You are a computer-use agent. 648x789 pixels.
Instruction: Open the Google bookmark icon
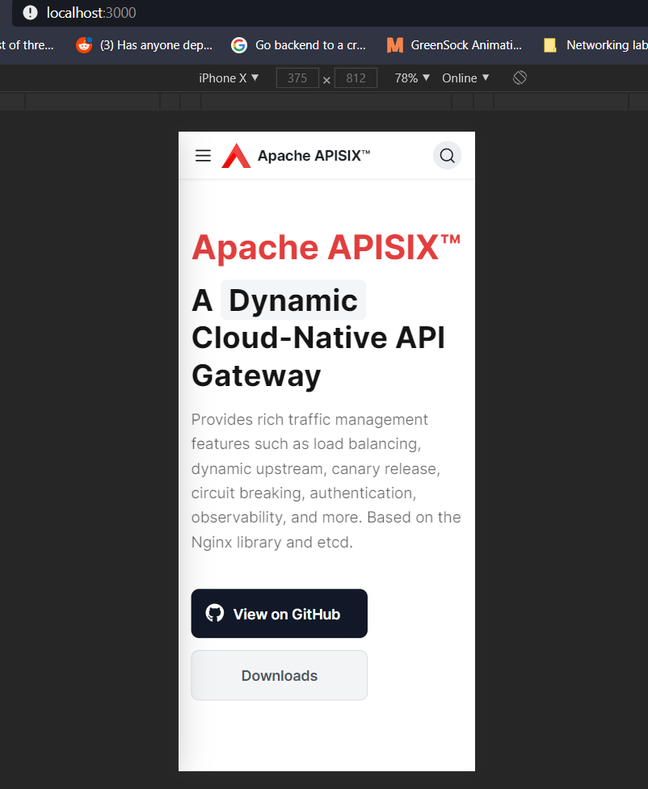239,45
